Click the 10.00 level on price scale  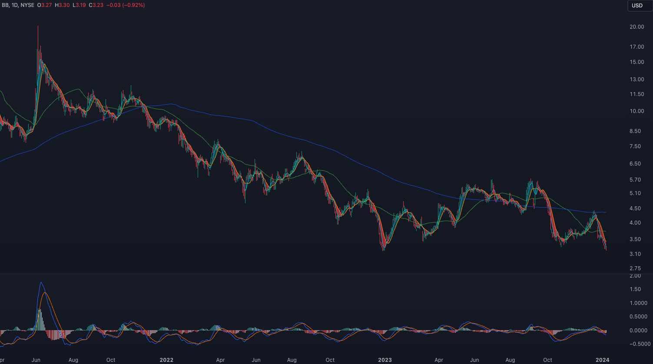636,111
